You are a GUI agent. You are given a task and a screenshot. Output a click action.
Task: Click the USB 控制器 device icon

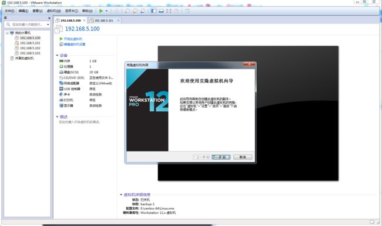pyautogui.click(x=61, y=89)
